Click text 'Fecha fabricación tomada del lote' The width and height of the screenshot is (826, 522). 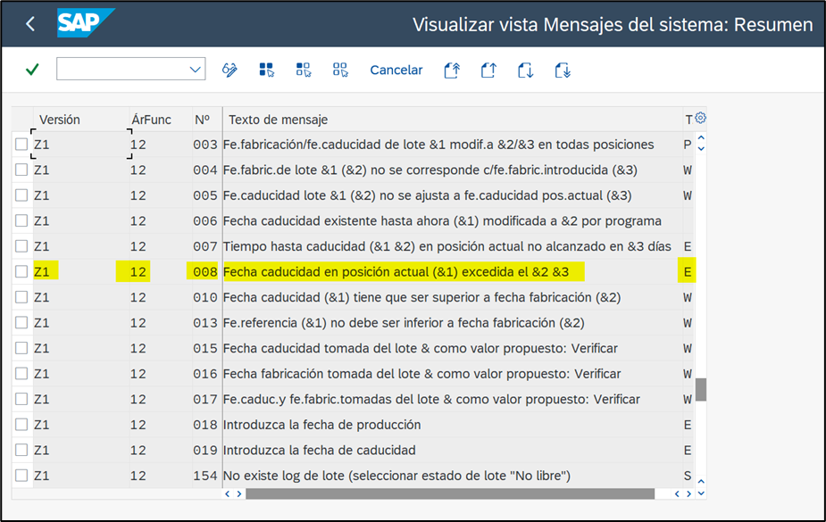pyautogui.click(x=321, y=374)
